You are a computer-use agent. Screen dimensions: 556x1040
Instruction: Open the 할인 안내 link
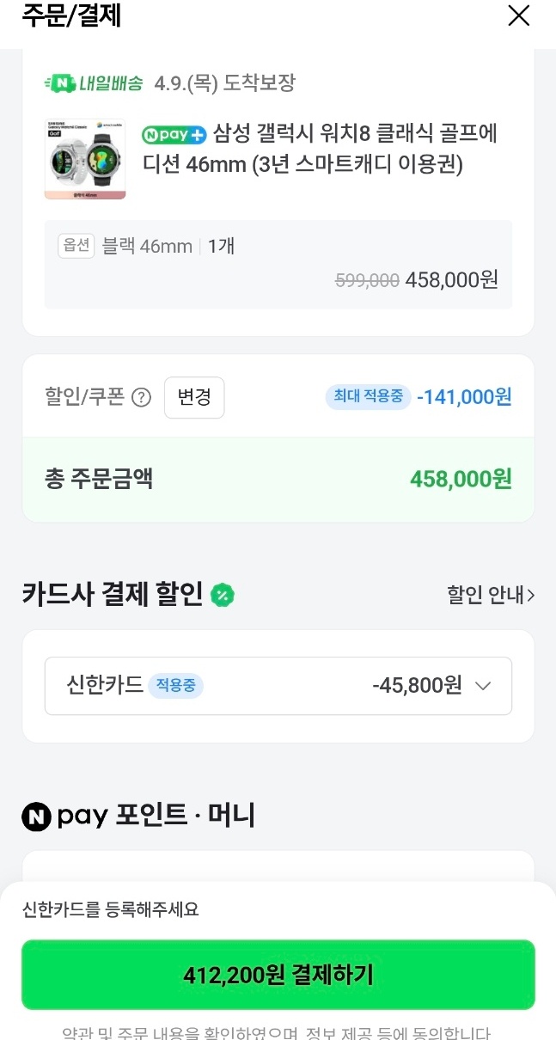[x=491, y=595]
